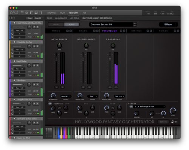Open the WagTube MIDI channel field
Screen dimensions: 189x150
pyautogui.click(x=20, y=53)
